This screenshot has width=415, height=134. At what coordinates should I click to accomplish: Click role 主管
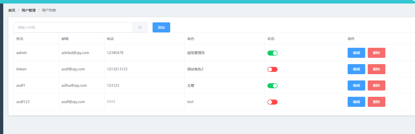pos(191,85)
